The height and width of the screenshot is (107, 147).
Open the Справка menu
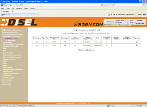(33, 8)
